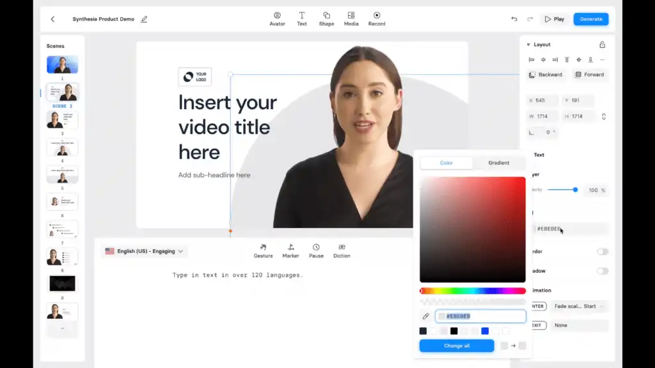Click the Change all button
Screen dimensions: 655x368
tap(457, 346)
